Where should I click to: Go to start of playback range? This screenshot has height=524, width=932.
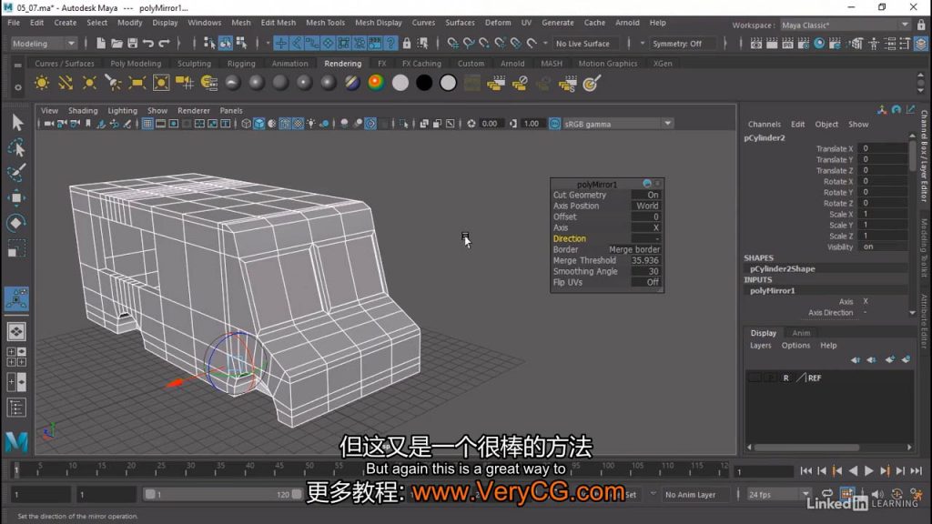coord(806,471)
